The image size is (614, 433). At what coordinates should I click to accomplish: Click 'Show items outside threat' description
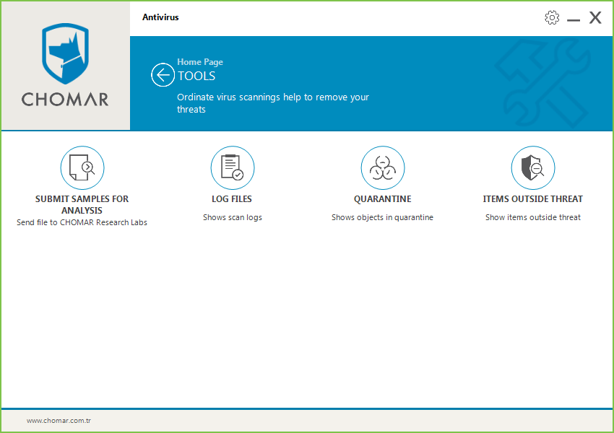533,217
